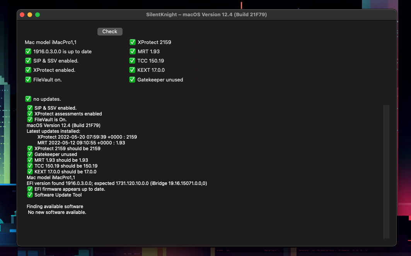
Task: Click checkmark by XProtect 2159 should be 2159
Action: point(30,148)
